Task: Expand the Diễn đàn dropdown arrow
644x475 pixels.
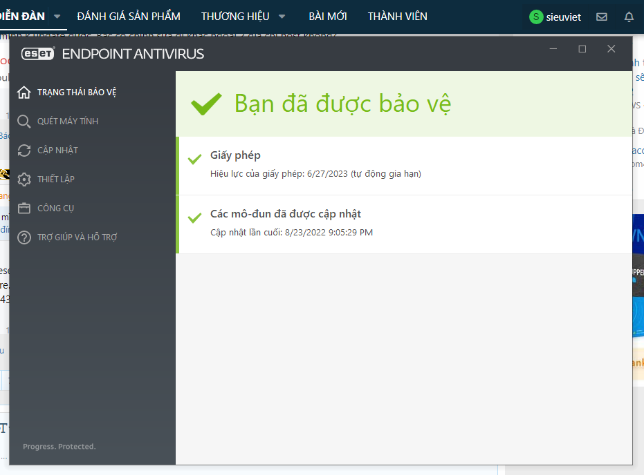Action: tap(57, 17)
